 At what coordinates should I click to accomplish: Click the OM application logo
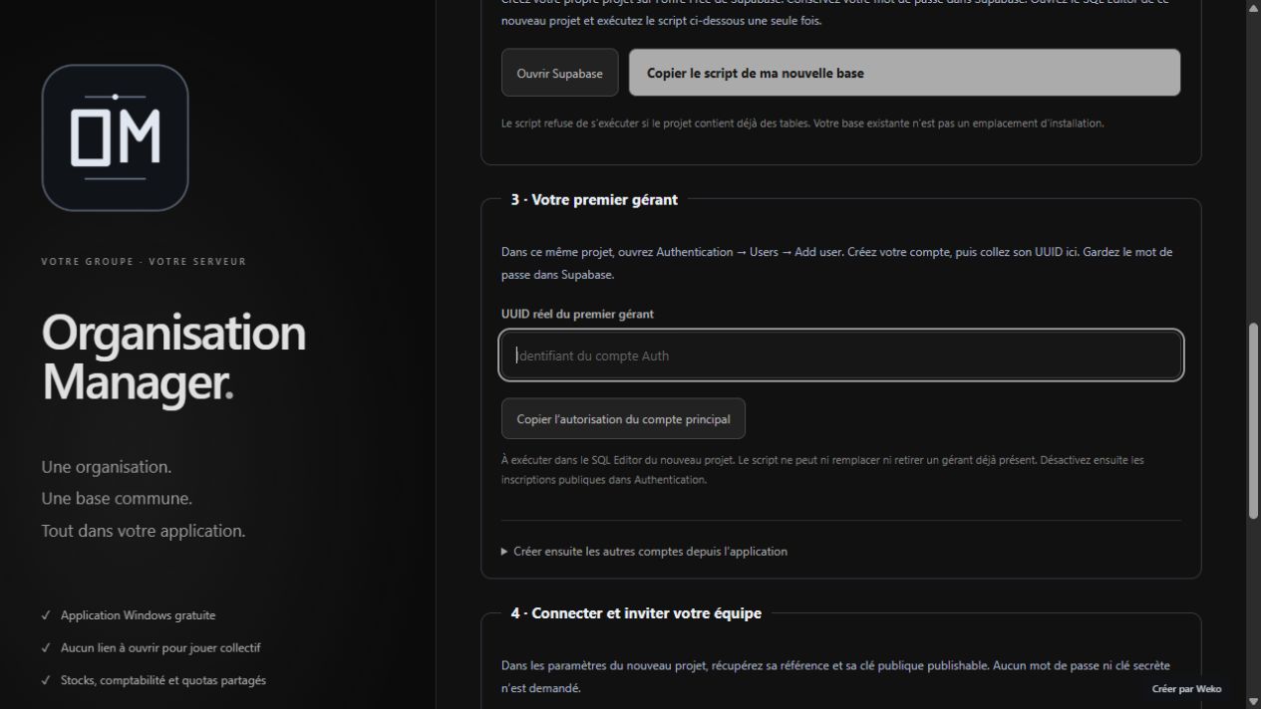click(x=115, y=137)
